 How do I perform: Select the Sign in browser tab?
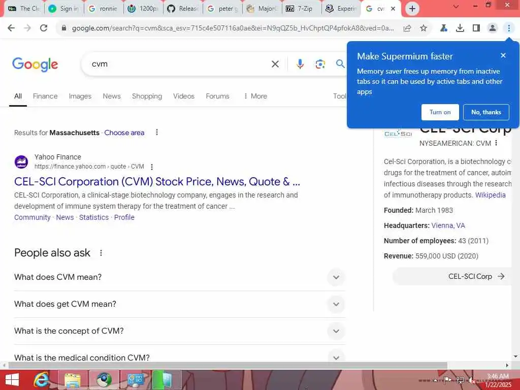(63, 9)
